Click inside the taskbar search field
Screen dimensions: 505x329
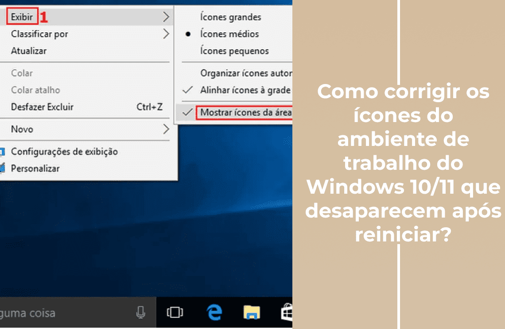pos(53,312)
